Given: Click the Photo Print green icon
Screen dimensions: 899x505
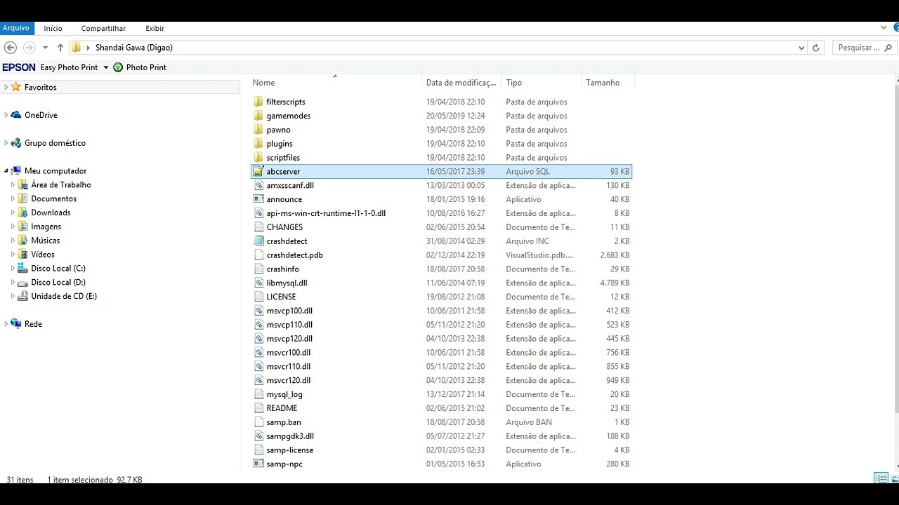Looking at the screenshot, I should pyautogui.click(x=118, y=67).
